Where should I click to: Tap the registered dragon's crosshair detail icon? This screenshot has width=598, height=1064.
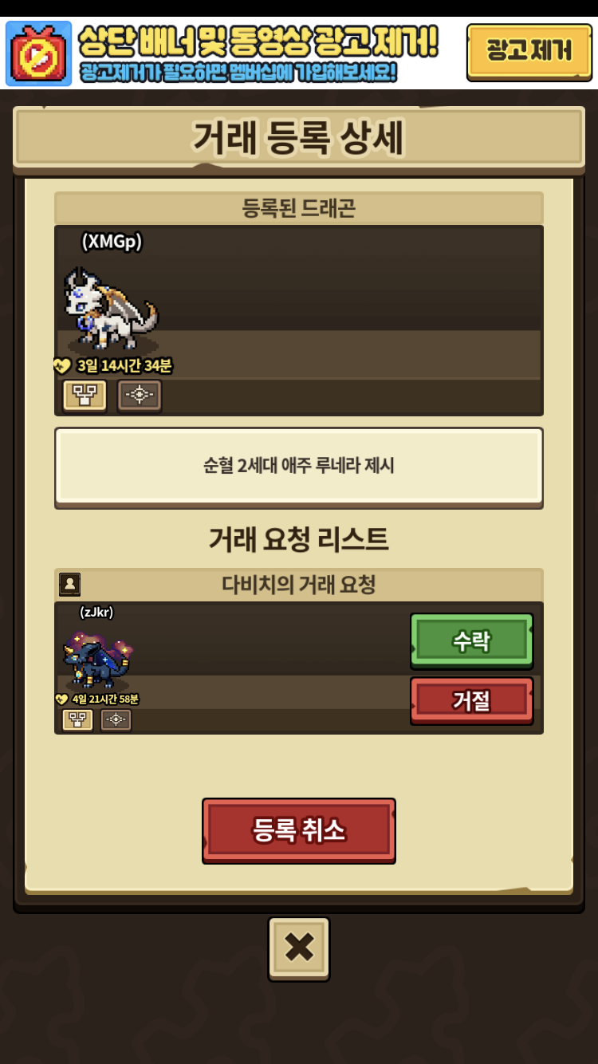pyautogui.click(x=140, y=395)
